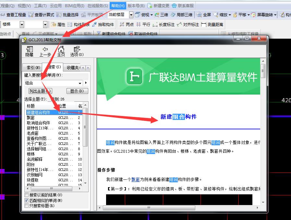Click the 屏幕旋转 tool

point(262,15)
